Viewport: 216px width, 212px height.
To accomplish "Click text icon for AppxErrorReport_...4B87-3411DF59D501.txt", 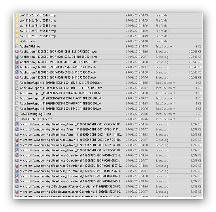I will [17, 93].
